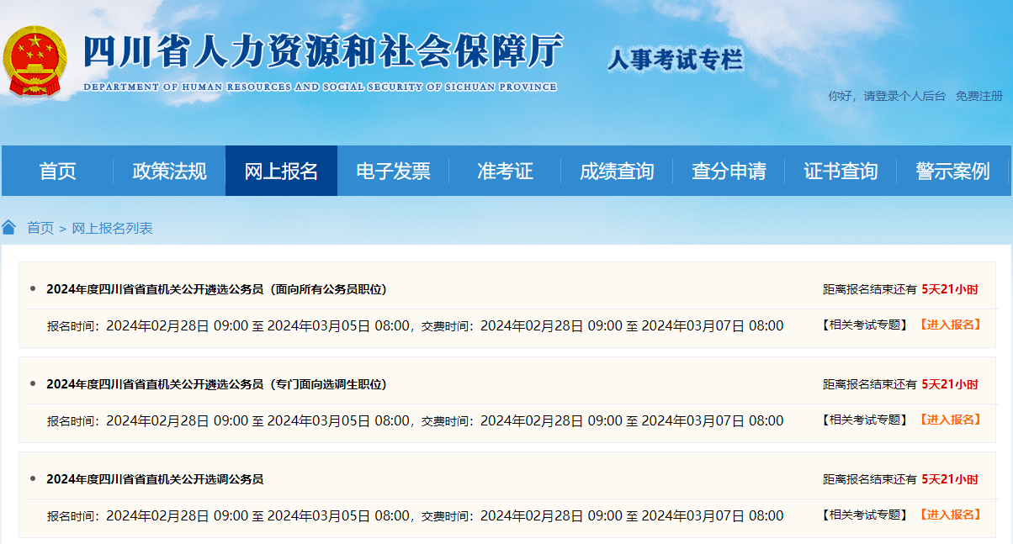Open the 政策法规 navigation tab
Viewport: 1013px width, 544px height.
pos(169,171)
